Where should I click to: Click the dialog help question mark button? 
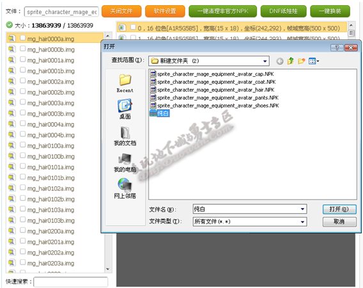[337, 47]
